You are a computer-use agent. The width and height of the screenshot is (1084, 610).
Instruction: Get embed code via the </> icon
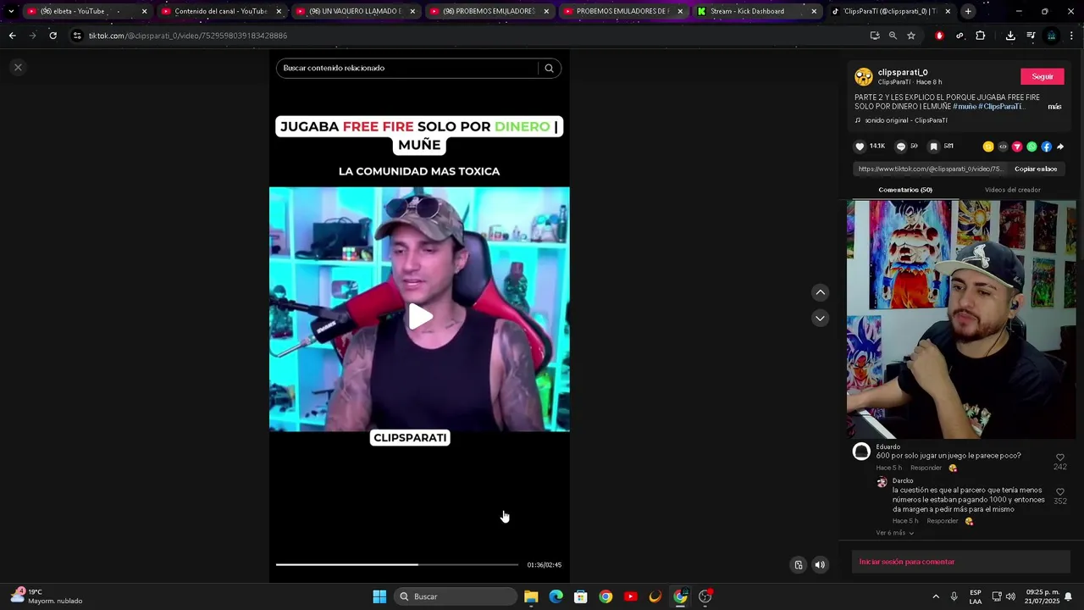tap(1003, 147)
